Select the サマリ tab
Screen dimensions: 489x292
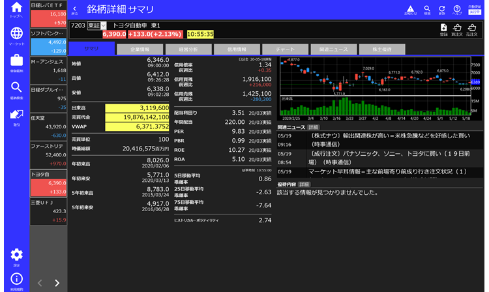pos(91,49)
